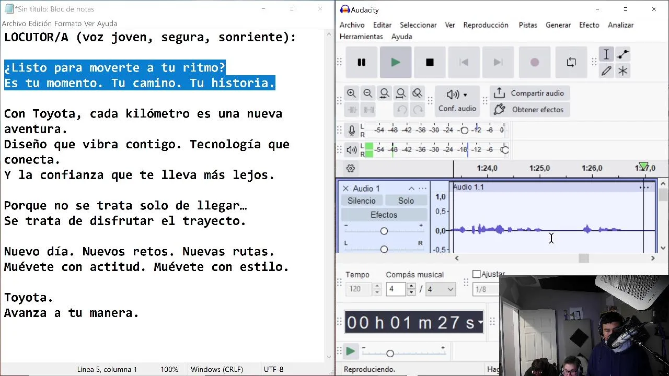Select the Draw pencil tool
The image size is (669, 376).
point(606,70)
